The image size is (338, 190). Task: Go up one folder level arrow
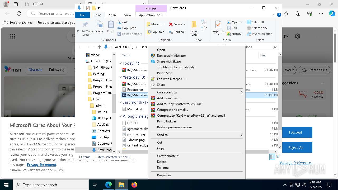(99, 47)
